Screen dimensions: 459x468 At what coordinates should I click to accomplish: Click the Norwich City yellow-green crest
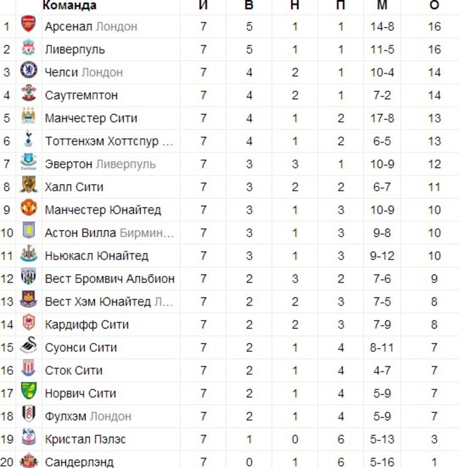(29, 391)
